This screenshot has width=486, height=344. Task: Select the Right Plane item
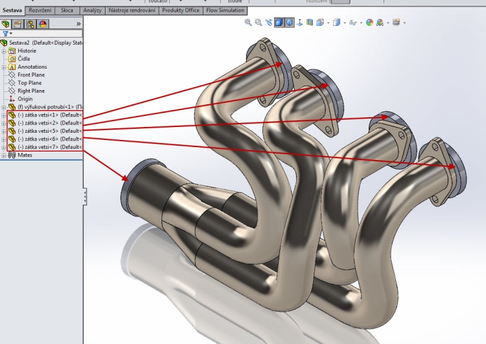click(31, 91)
